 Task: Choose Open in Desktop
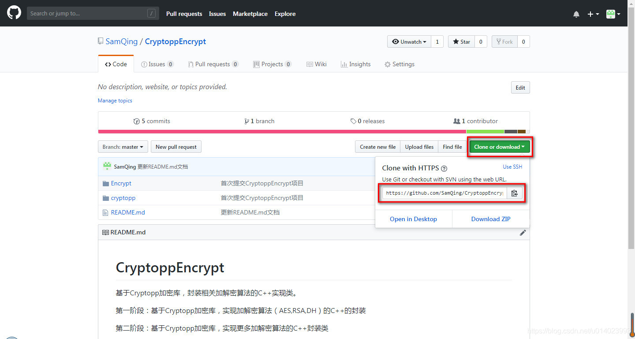point(413,219)
